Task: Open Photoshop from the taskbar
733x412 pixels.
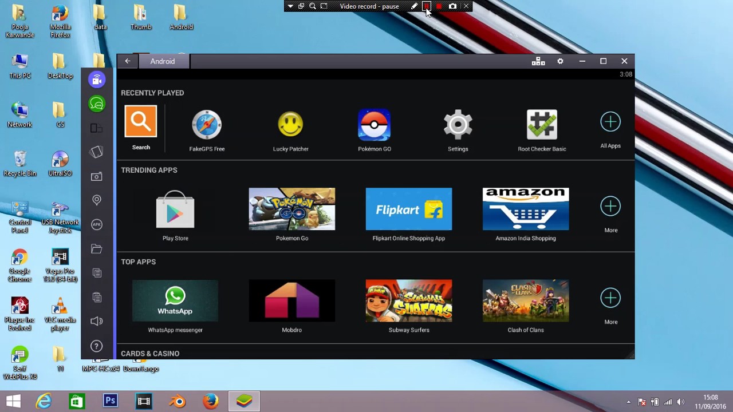Action: pos(110,402)
